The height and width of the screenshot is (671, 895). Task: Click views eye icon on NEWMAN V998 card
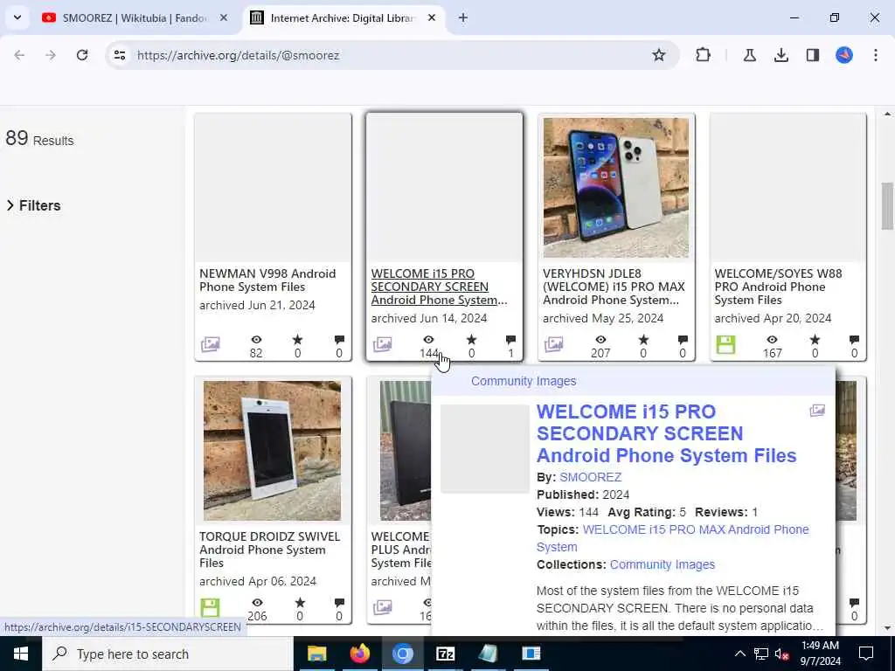click(256, 340)
